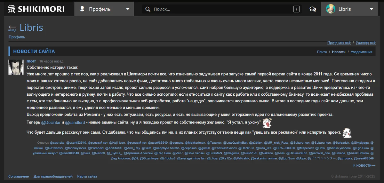The width and height of the screenshot is (384, 183).
Task: Open reply from @AniStASS
Action: click(x=114, y=148)
